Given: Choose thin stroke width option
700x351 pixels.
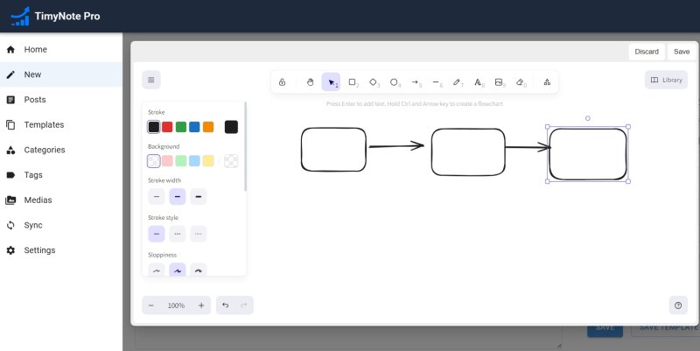Looking at the screenshot, I should pyautogui.click(x=157, y=197).
